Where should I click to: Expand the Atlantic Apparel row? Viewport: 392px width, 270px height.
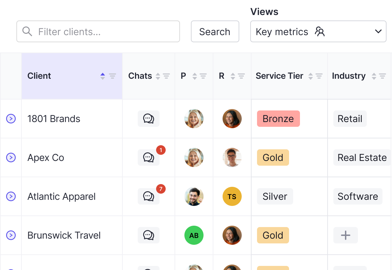coord(11,196)
